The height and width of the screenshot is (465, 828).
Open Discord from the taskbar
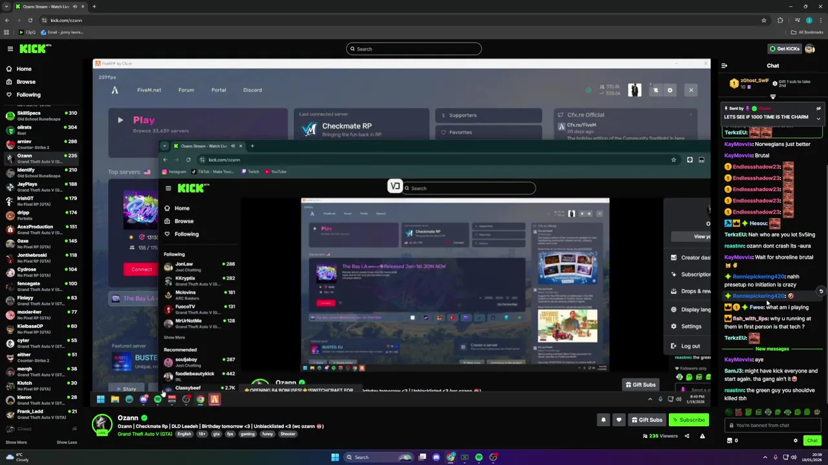coord(436,457)
